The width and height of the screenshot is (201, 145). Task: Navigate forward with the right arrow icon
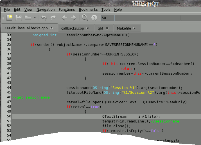[73, 18]
